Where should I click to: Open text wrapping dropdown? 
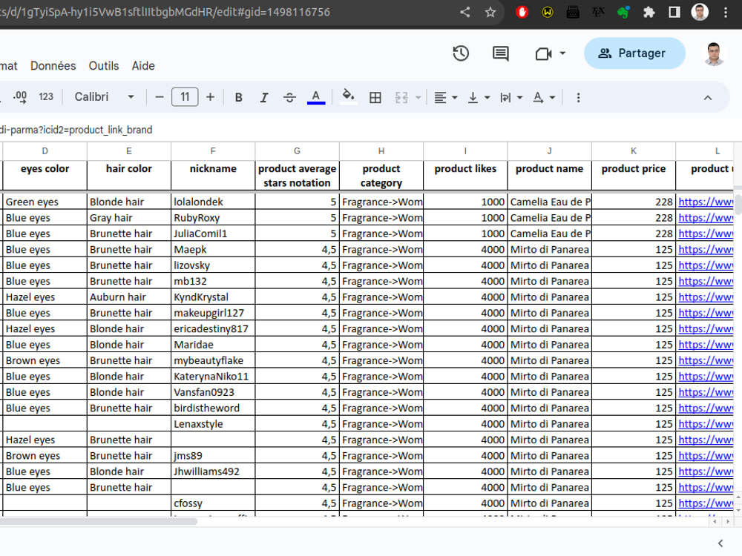pyautogui.click(x=511, y=97)
